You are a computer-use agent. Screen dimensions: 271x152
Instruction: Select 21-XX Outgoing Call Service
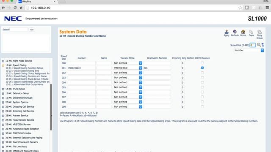(20, 107)
